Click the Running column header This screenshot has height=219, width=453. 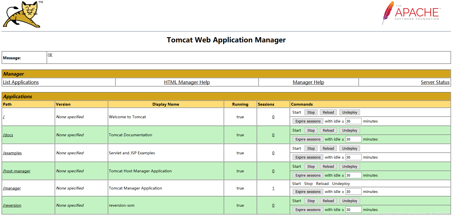click(240, 104)
